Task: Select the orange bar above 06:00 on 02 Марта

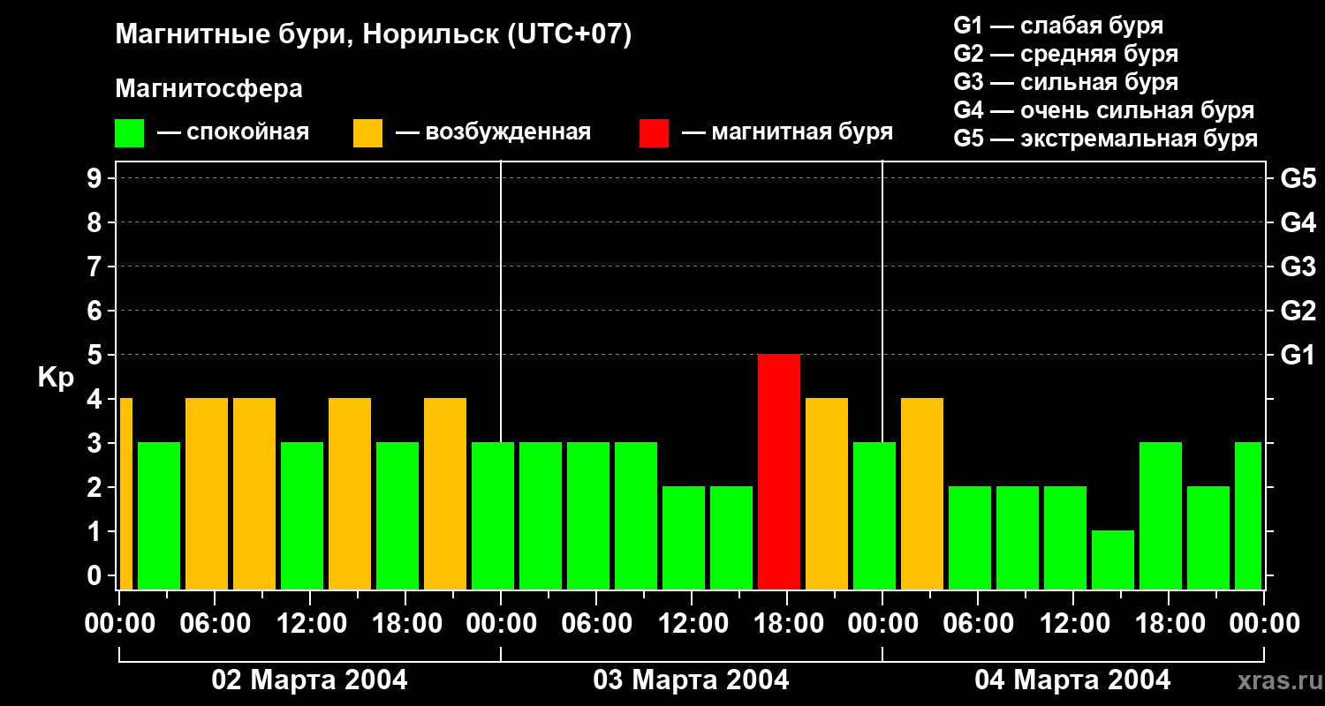Action: 207,493
